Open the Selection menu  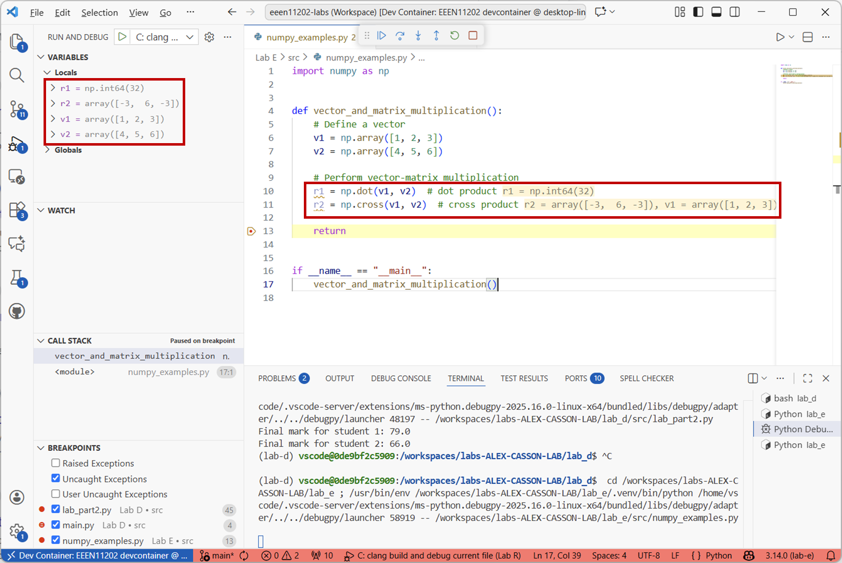point(100,13)
